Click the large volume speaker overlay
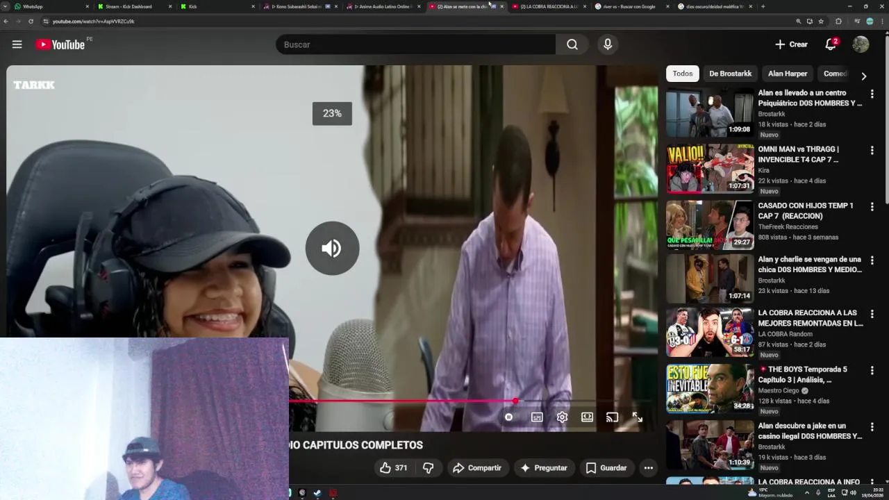Image resolution: width=889 pixels, height=500 pixels. [x=332, y=248]
